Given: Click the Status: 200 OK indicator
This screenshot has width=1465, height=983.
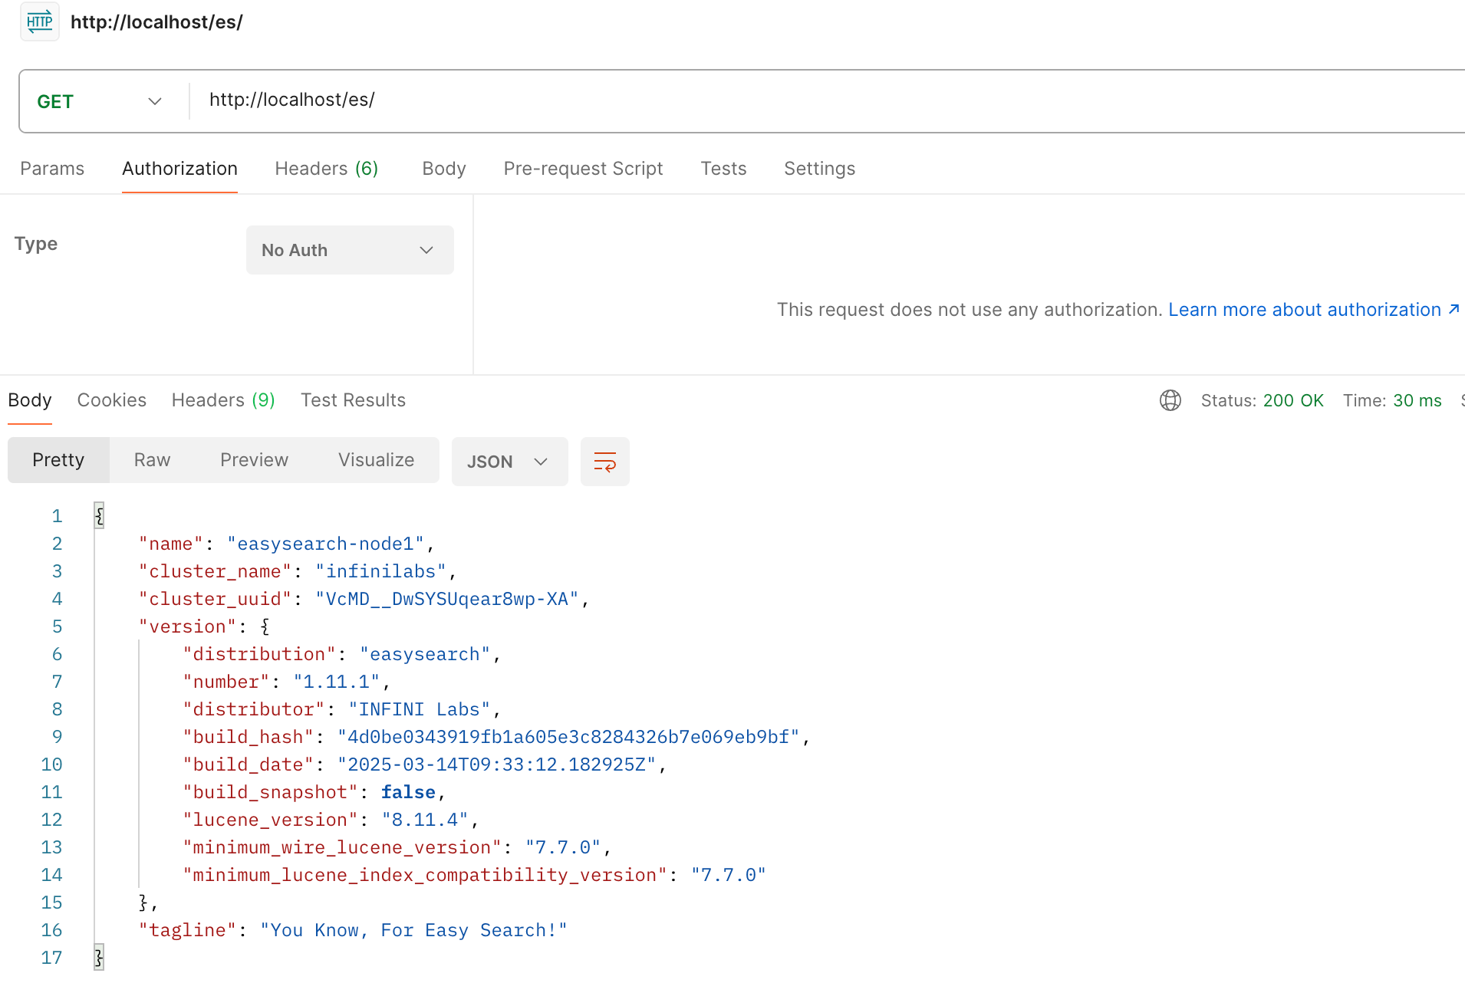Looking at the screenshot, I should point(1262,400).
